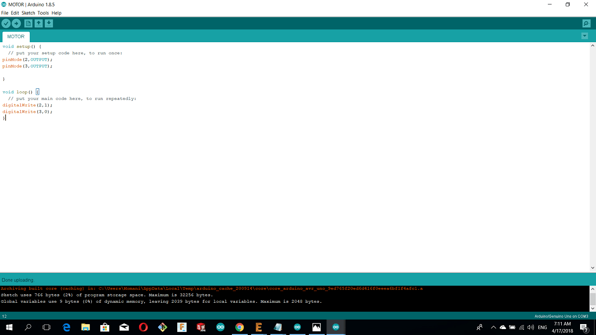Screen dimensions: 596x335
Task: Click the 'Arduino/Genuino Uno on COM3' board label
Action: 561,316
